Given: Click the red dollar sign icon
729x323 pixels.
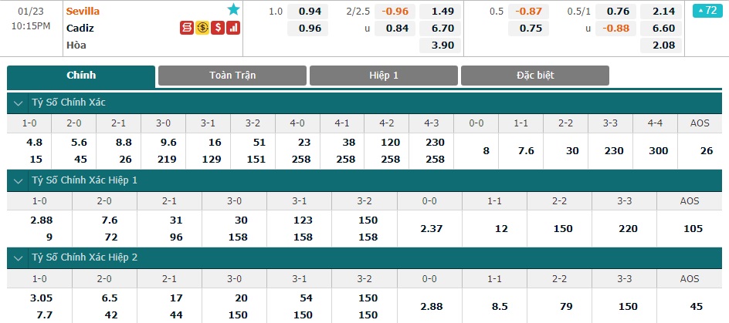Looking at the screenshot, I should point(218,28).
